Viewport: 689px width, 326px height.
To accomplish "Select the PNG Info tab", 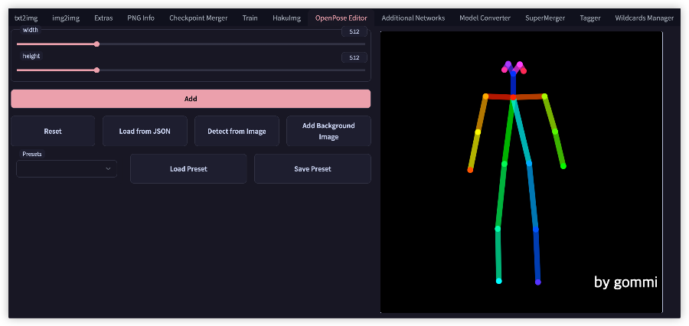I will [141, 18].
